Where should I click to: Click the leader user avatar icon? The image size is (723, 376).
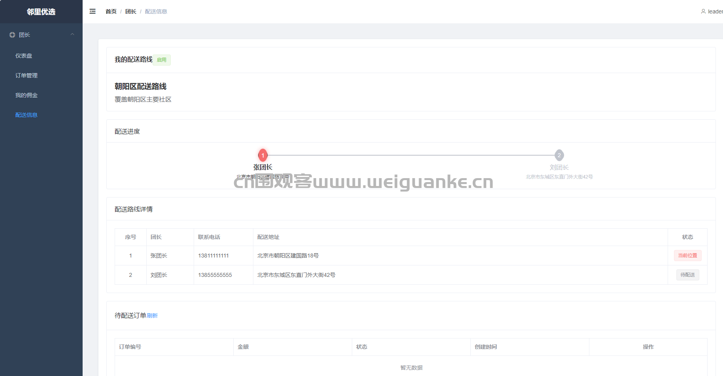[703, 11]
